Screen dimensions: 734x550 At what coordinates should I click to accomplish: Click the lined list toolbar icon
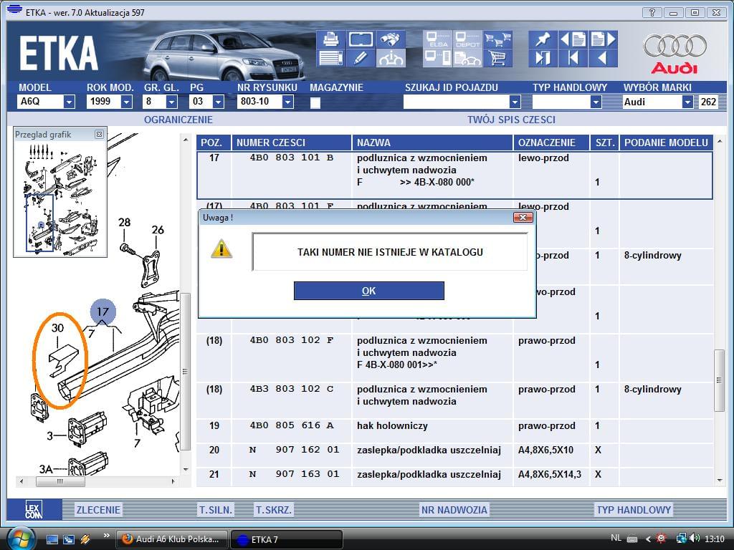click(331, 58)
